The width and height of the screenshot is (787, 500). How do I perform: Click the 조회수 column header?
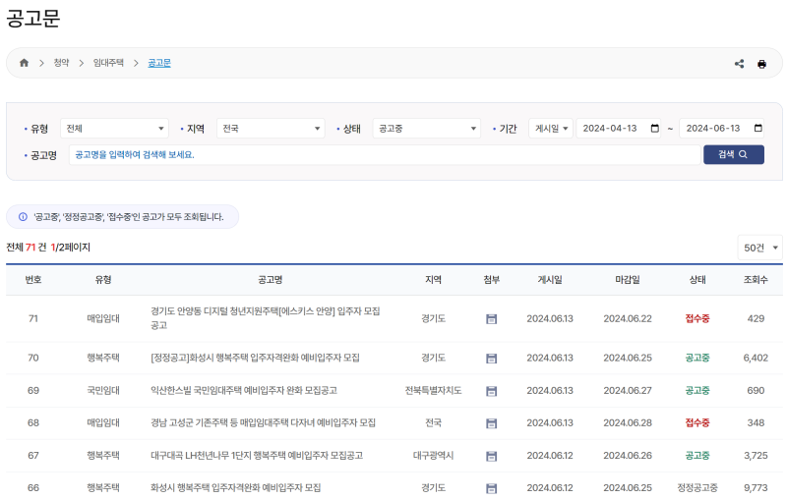(756, 280)
